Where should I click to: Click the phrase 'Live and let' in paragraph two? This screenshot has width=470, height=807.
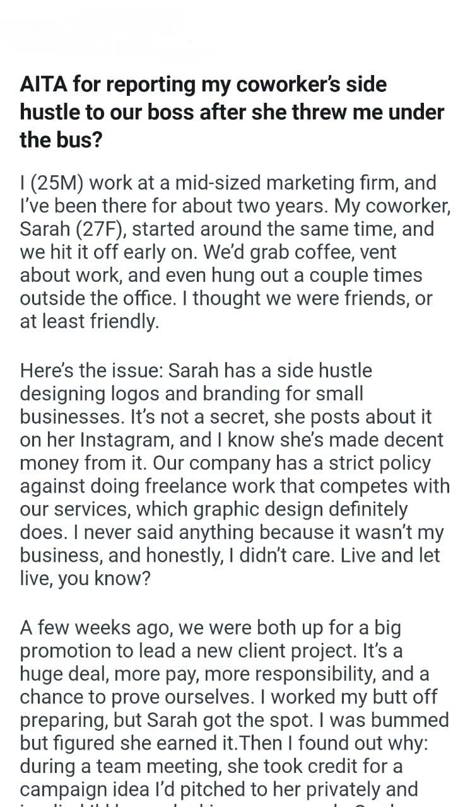pos(398,556)
